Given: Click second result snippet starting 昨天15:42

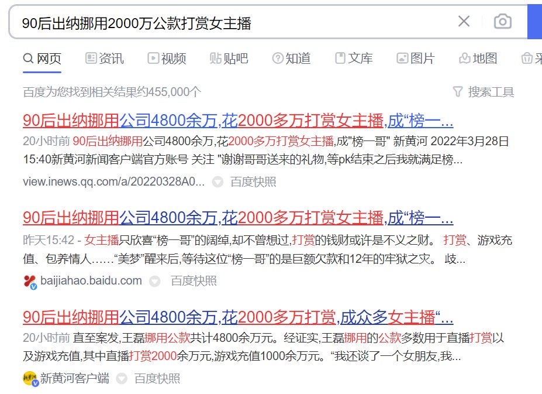Looking at the screenshot, I should (268, 249).
